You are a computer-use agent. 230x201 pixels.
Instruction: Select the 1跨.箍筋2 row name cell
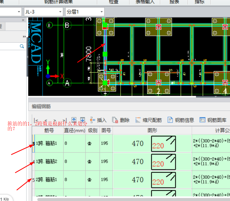[49, 162]
